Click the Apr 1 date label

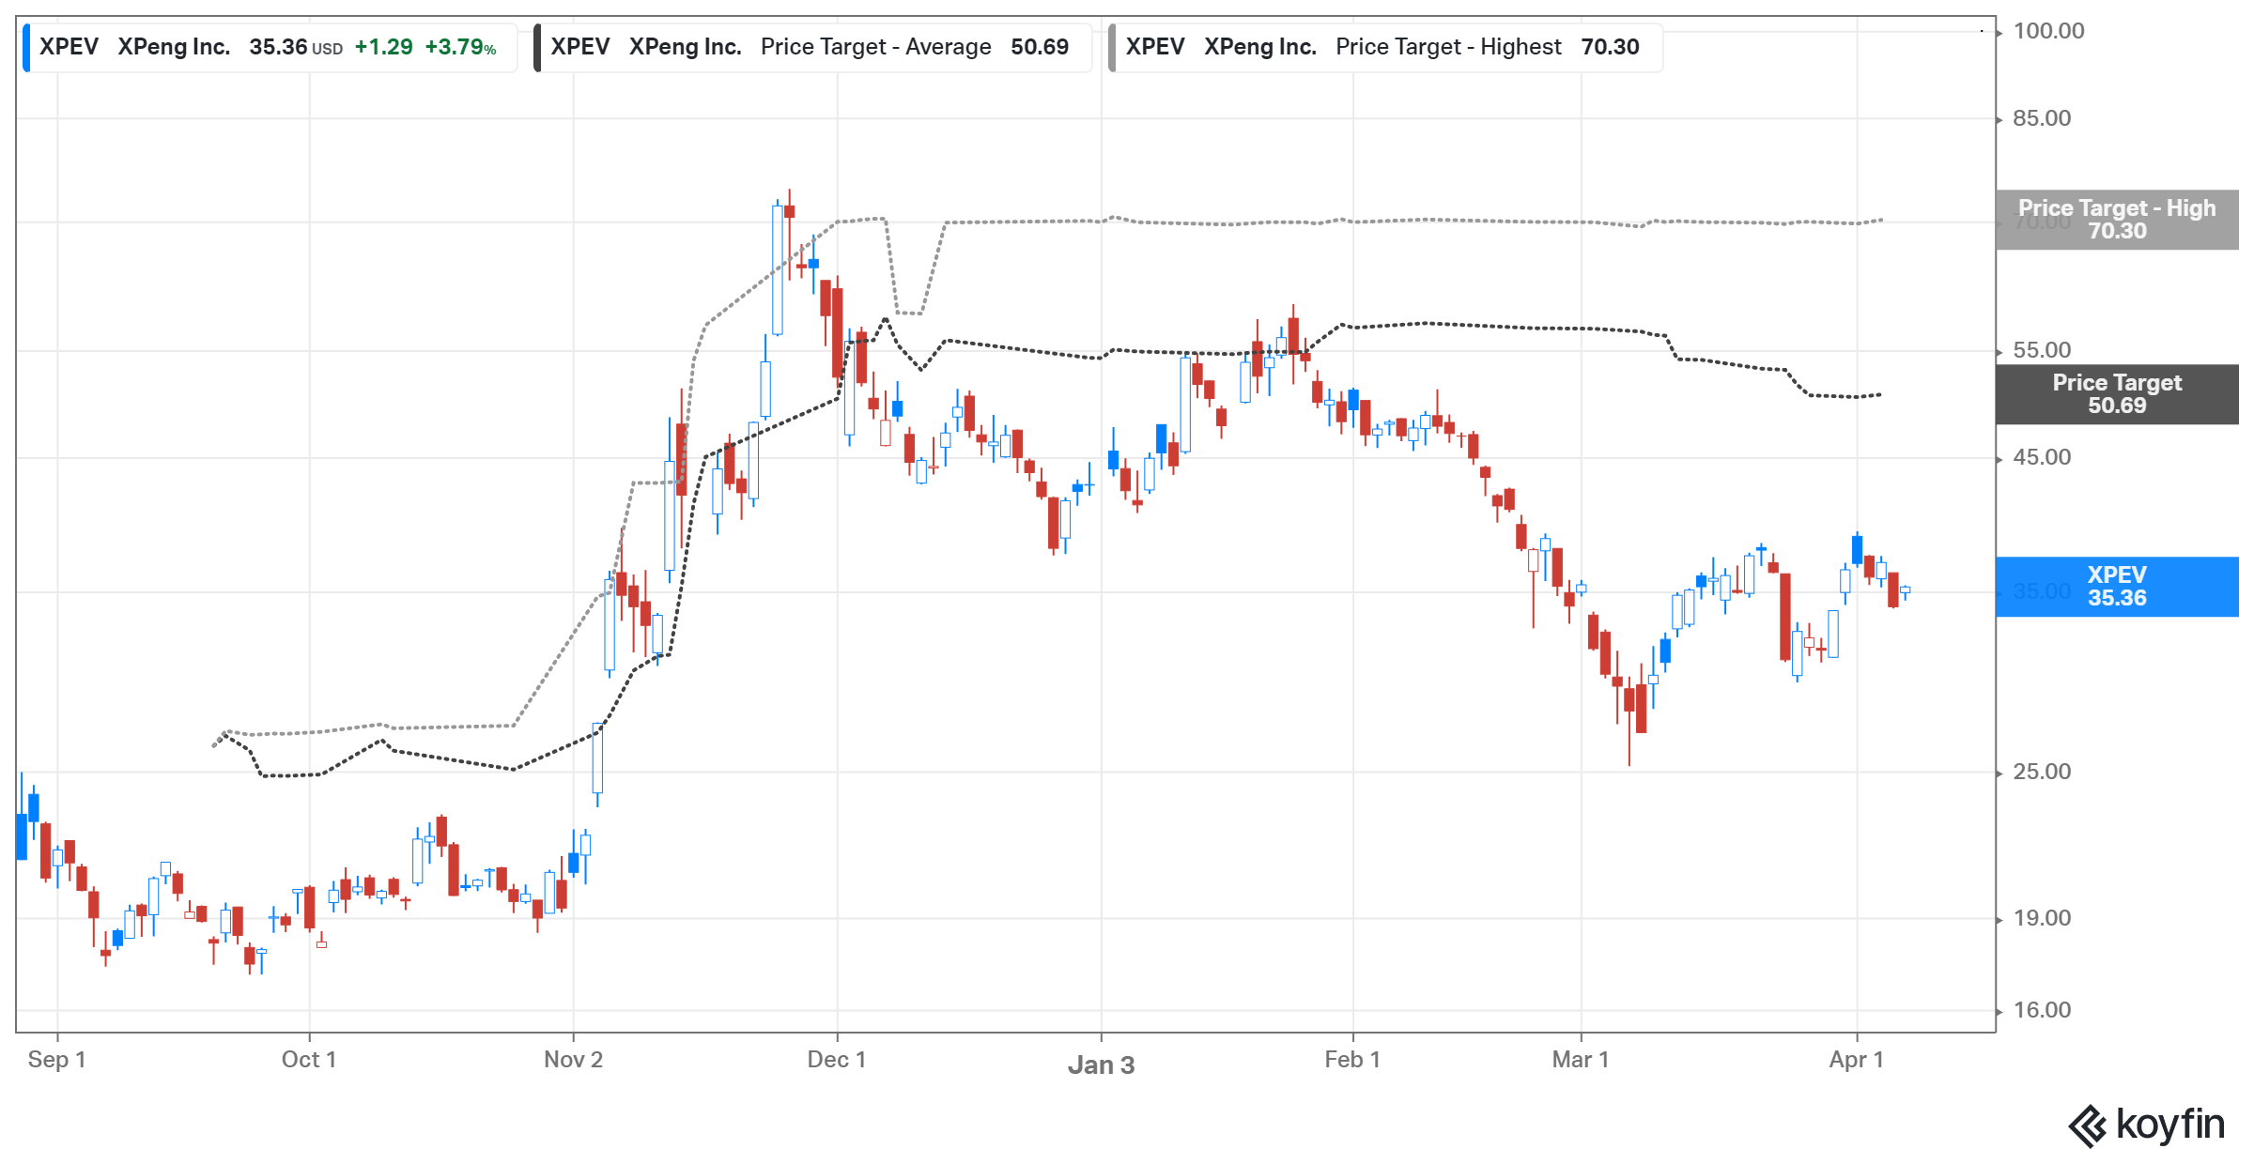coord(1857,1060)
